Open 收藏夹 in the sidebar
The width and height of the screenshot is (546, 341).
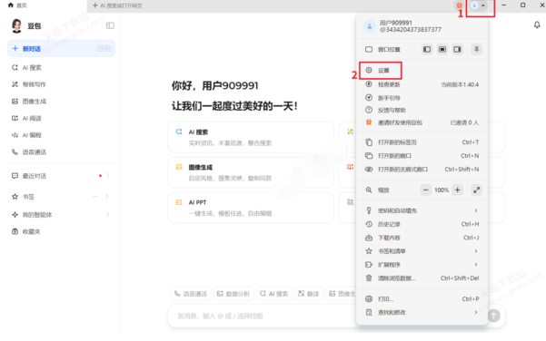[x=61, y=231]
